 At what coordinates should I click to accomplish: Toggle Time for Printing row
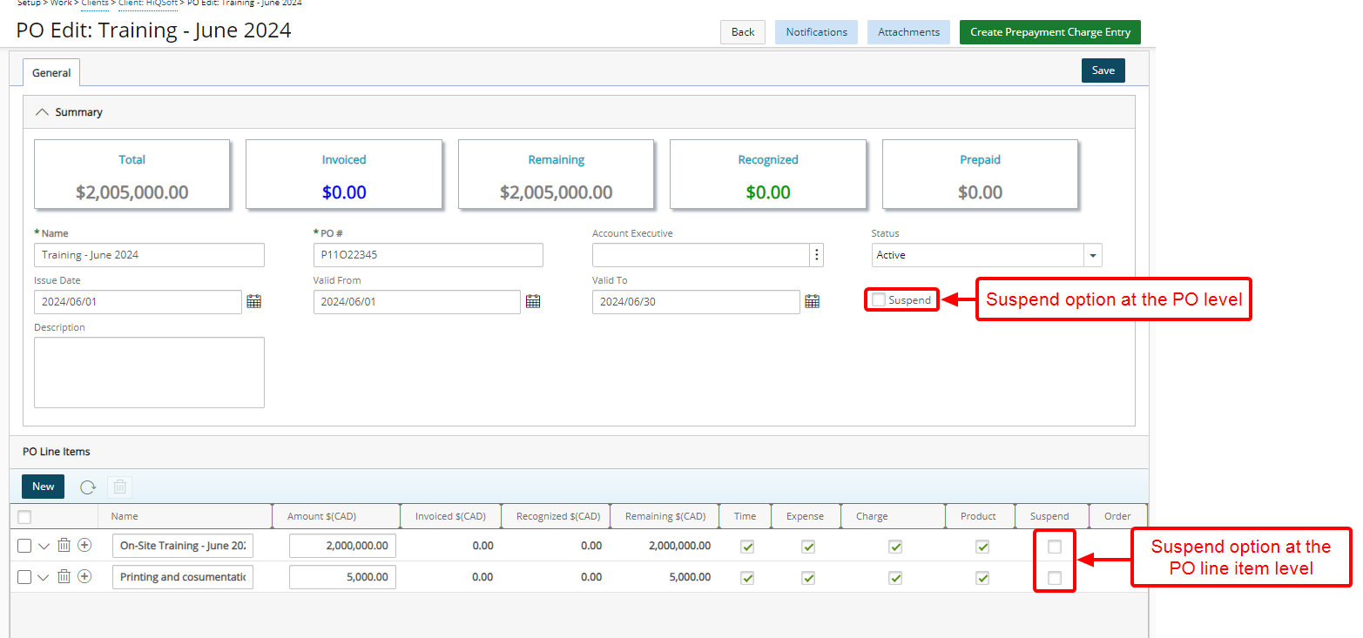click(x=746, y=578)
